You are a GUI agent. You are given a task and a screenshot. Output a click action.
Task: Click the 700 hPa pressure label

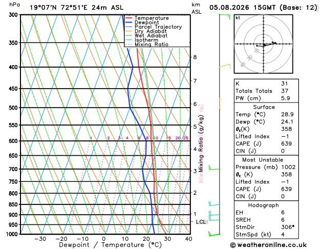[14, 169]
